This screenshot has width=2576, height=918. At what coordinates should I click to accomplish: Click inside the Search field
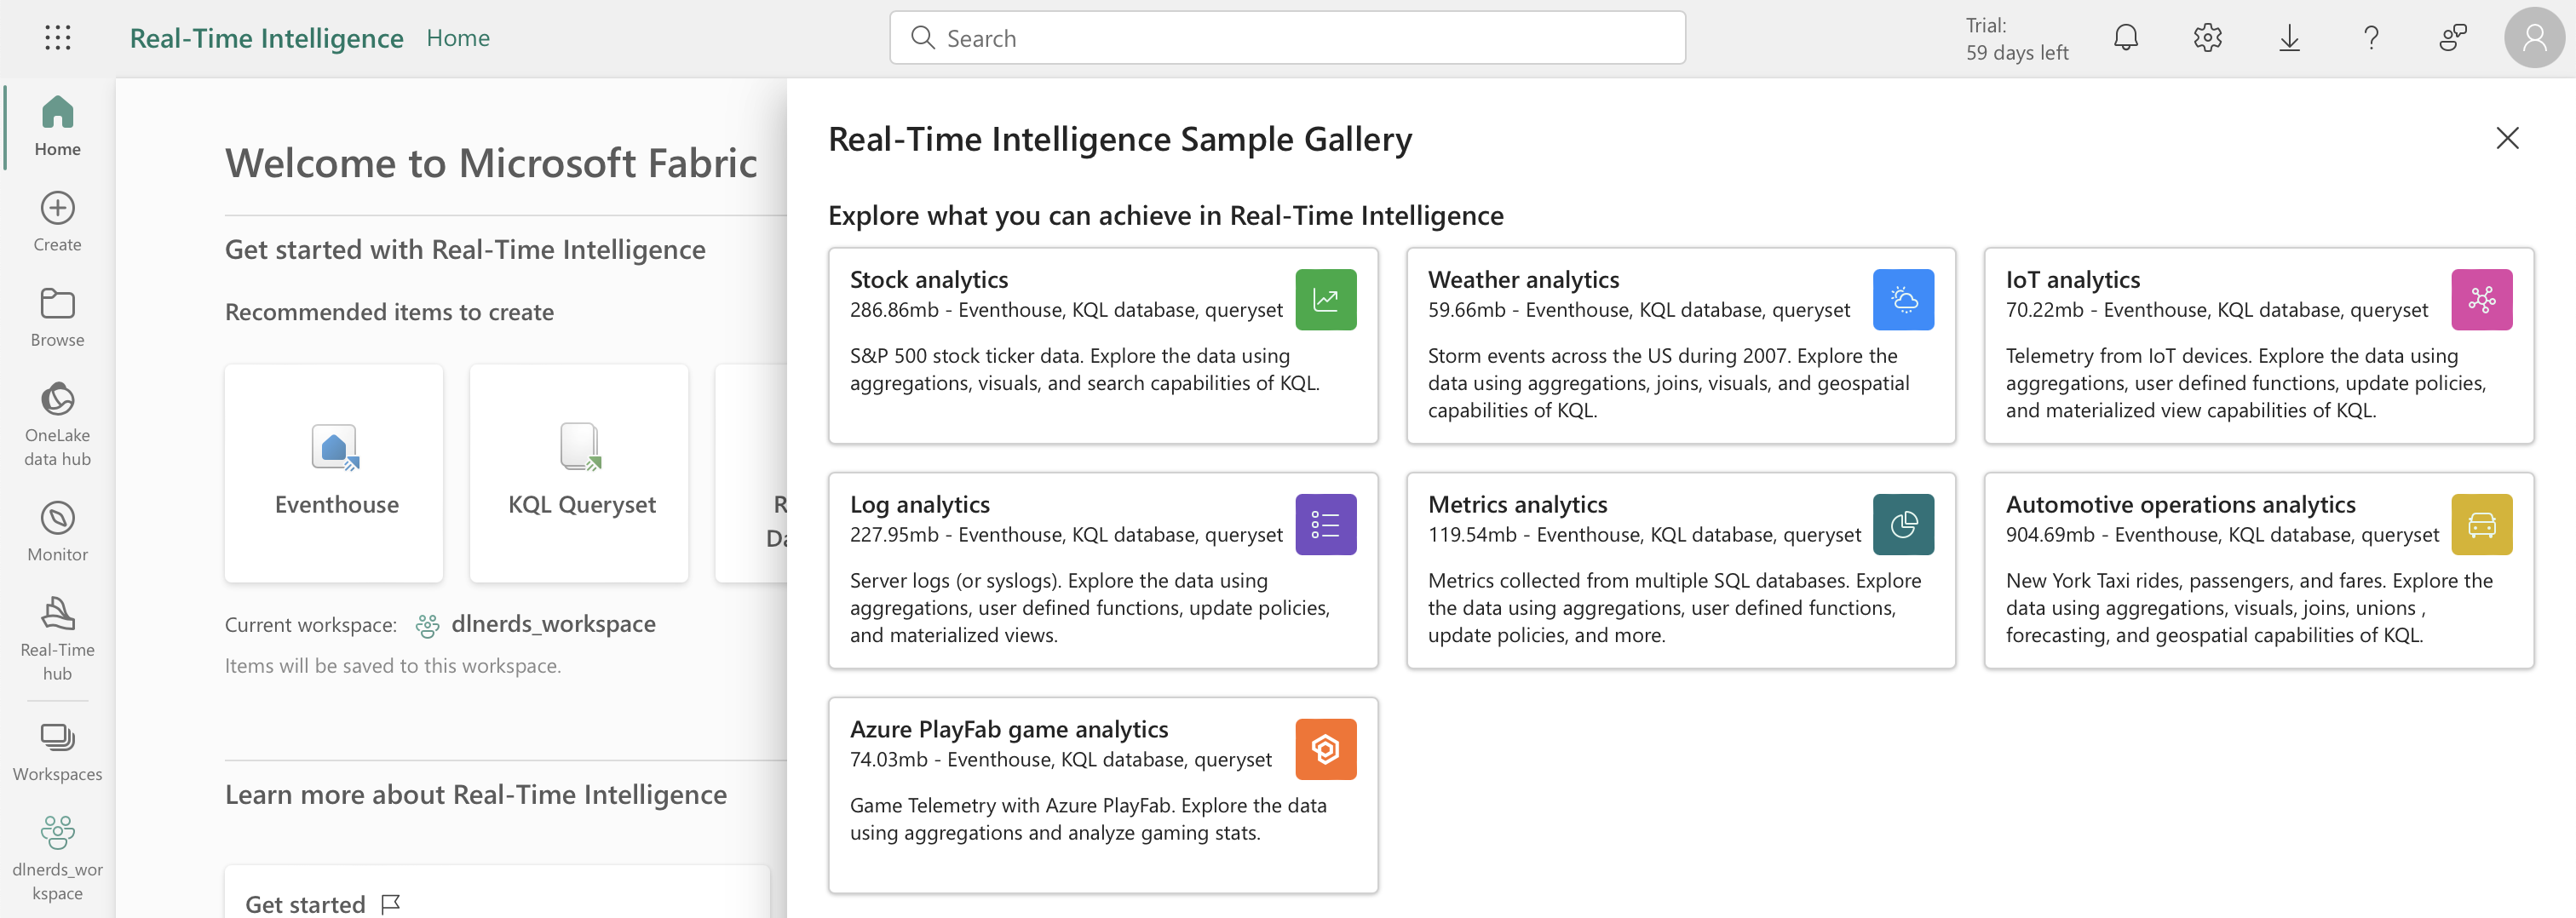coord(1286,37)
